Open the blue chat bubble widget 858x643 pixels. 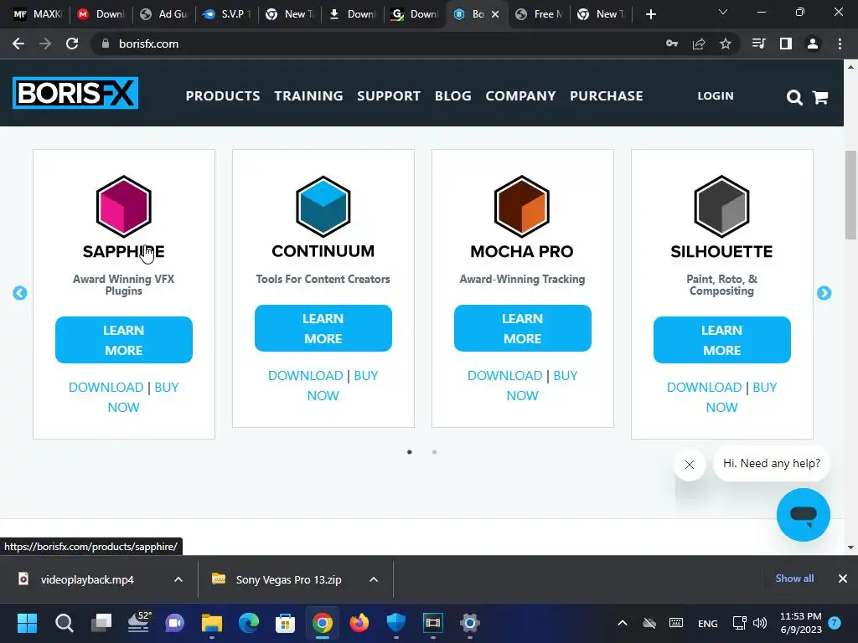tap(804, 515)
